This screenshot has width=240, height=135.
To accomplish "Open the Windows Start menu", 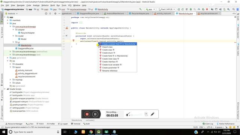I will [4, 132].
